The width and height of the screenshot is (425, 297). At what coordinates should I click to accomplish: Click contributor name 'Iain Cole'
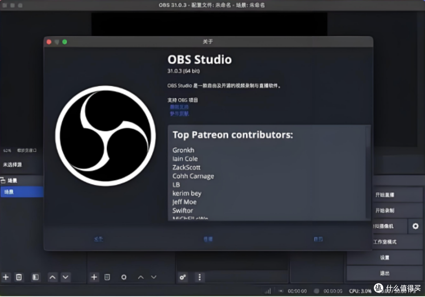[185, 159]
